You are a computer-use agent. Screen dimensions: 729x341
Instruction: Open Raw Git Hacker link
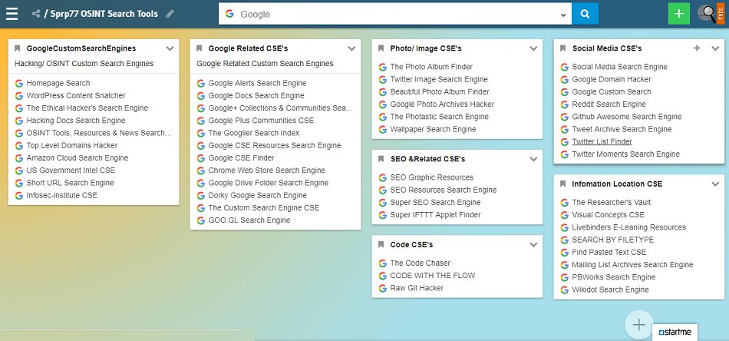point(417,288)
